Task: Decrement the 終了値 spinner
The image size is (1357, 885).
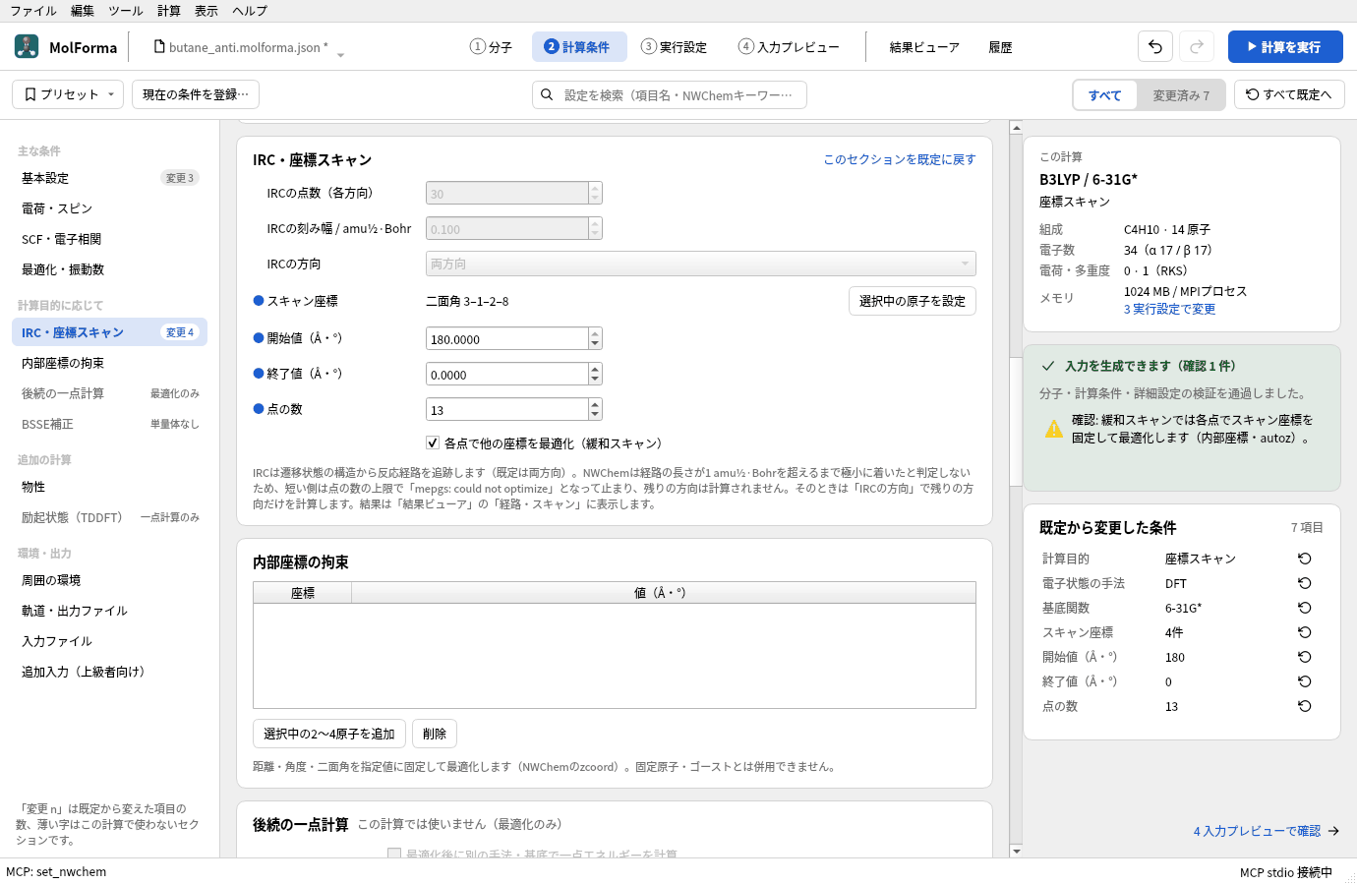Action: (x=595, y=380)
